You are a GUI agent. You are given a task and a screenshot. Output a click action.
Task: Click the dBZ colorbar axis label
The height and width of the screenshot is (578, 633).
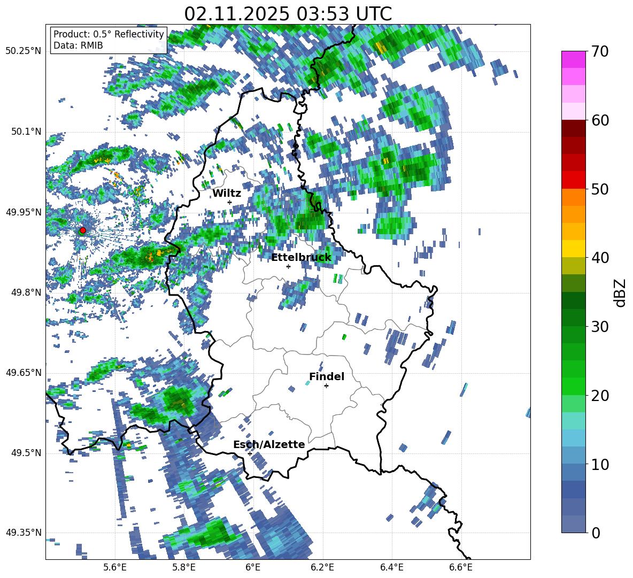[621, 292]
